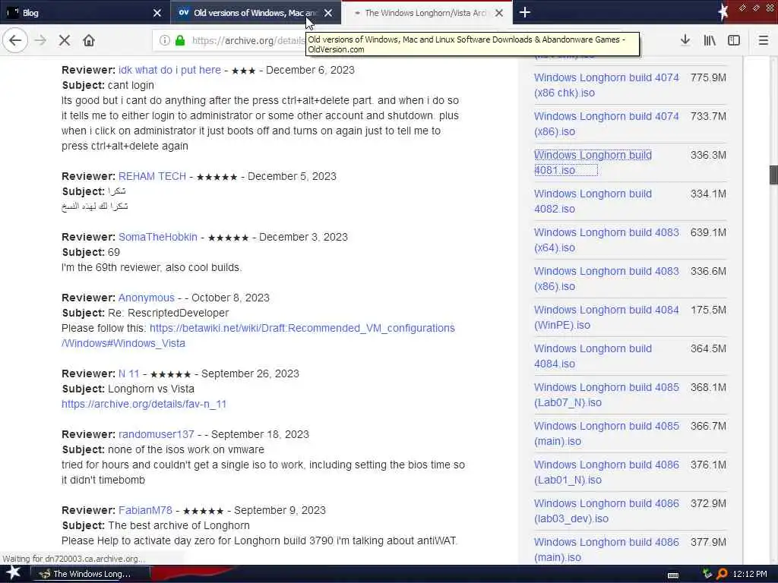Open reviewer FabianM78 profile

point(145,510)
